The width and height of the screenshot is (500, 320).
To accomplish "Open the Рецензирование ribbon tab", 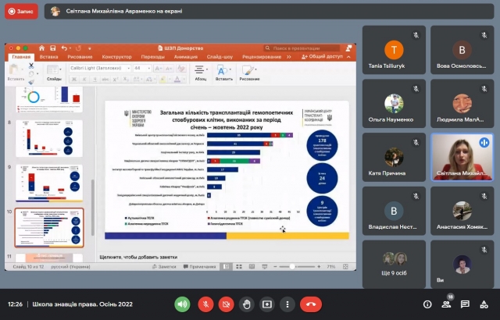I will point(262,57).
